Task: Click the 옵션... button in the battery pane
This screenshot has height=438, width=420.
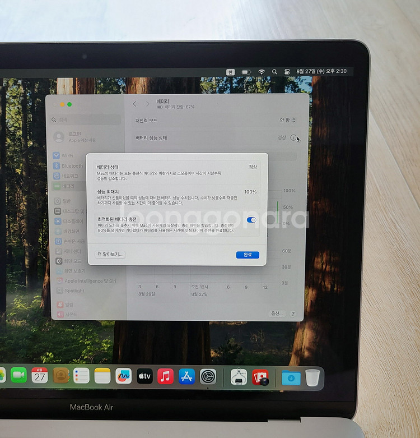Action: point(277,313)
